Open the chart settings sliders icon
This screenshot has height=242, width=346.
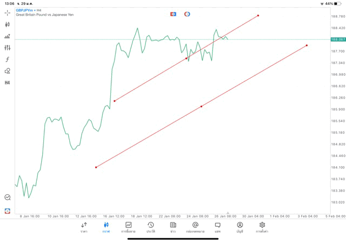8,48
